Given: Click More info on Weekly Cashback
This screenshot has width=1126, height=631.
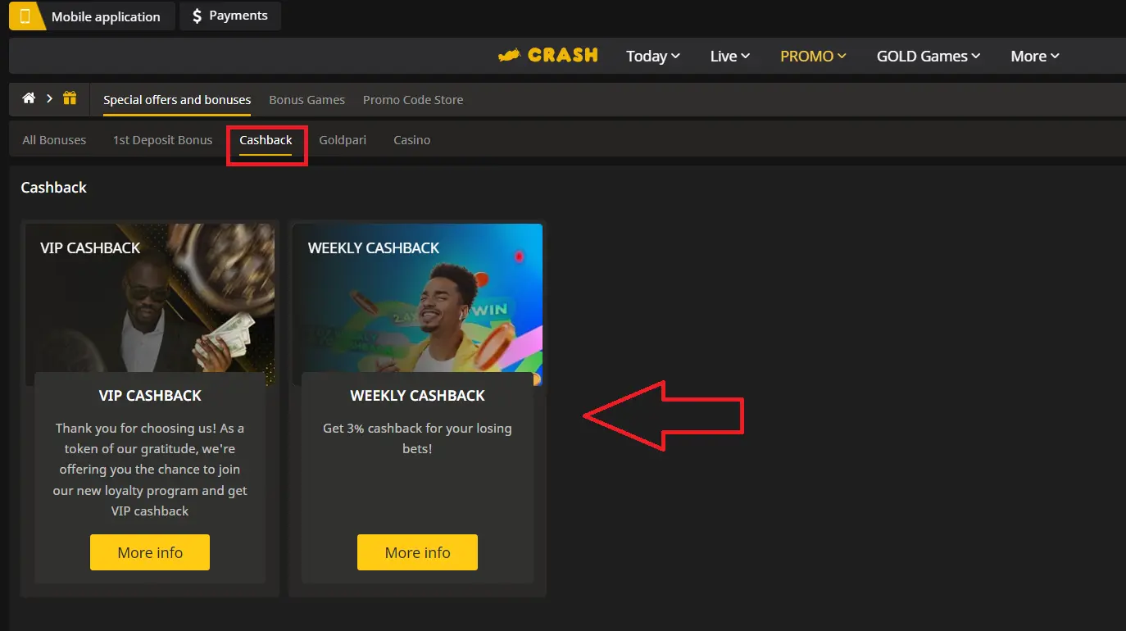Looking at the screenshot, I should pyautogui.click(x=417, y=552).
